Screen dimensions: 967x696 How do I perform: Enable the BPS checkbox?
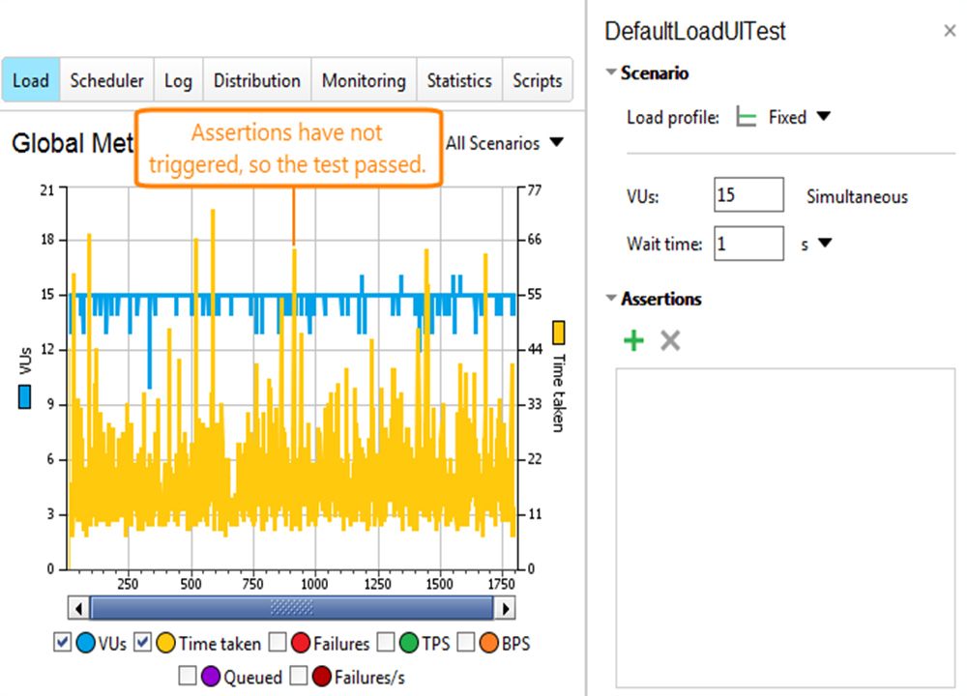466,642
